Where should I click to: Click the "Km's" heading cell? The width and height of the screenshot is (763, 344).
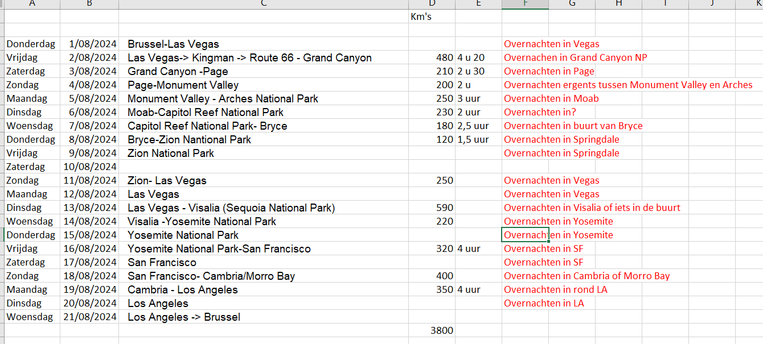(x=421, y=16)
